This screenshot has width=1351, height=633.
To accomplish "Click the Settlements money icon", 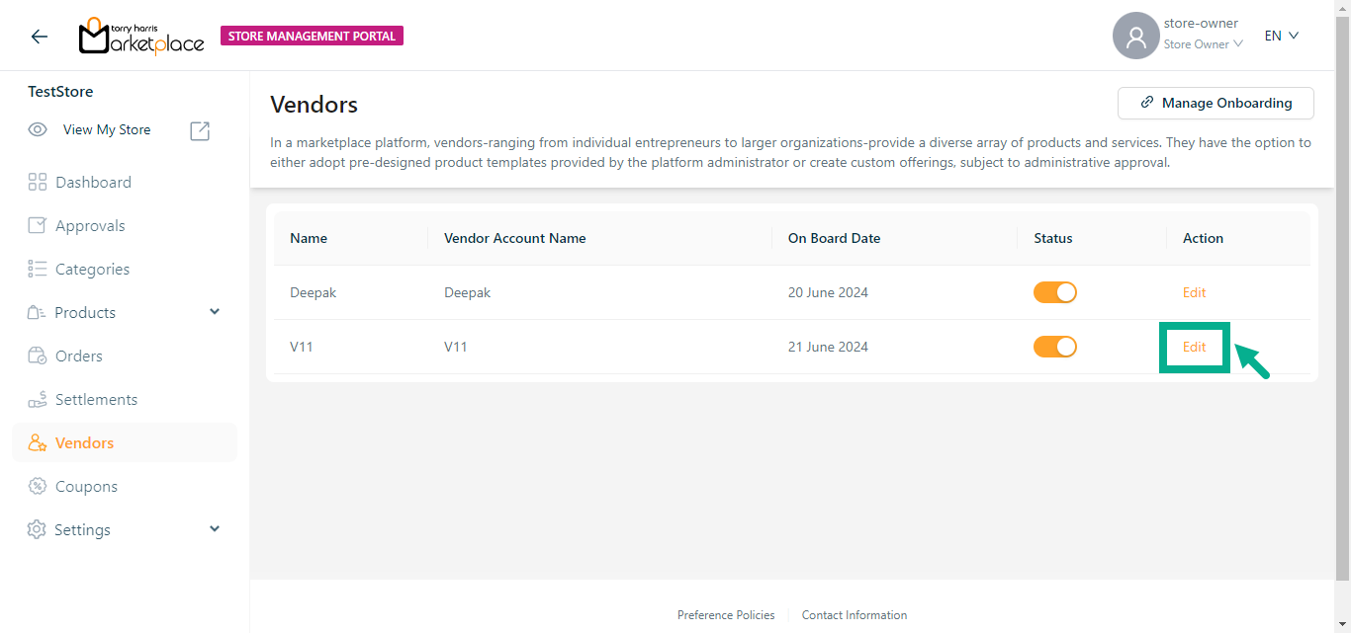I will click(38, 400).
